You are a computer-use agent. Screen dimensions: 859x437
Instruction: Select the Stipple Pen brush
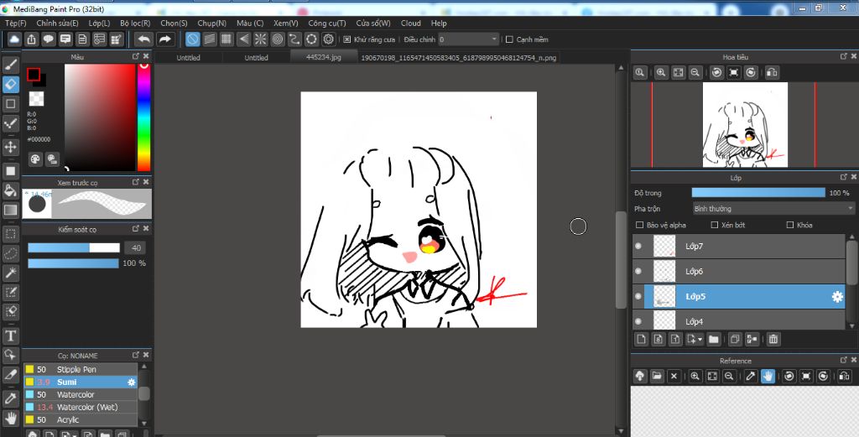pyautogui.click(x=80, y=369)
